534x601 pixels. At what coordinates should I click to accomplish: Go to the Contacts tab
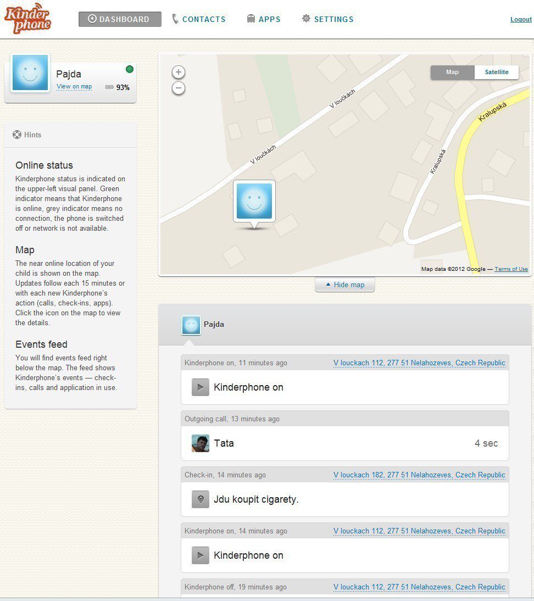(198, 19)
